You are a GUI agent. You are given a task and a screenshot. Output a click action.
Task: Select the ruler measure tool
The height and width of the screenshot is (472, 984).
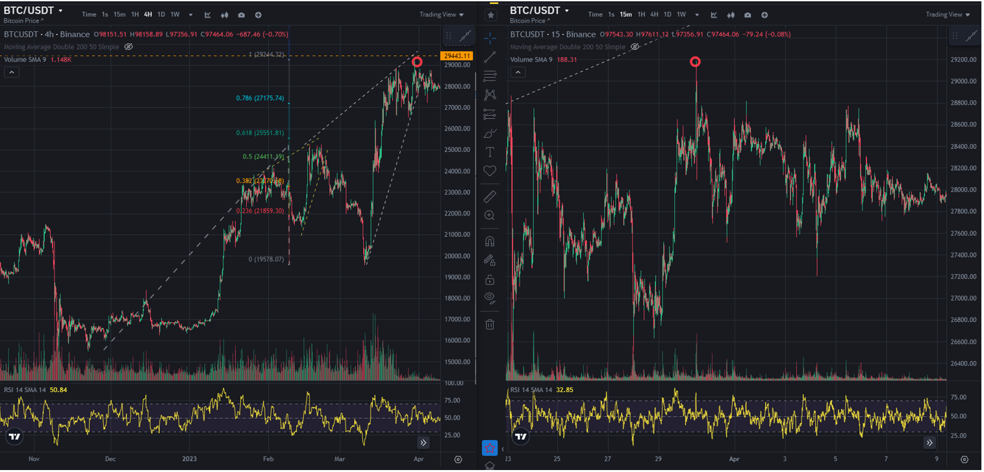[490, 195]
